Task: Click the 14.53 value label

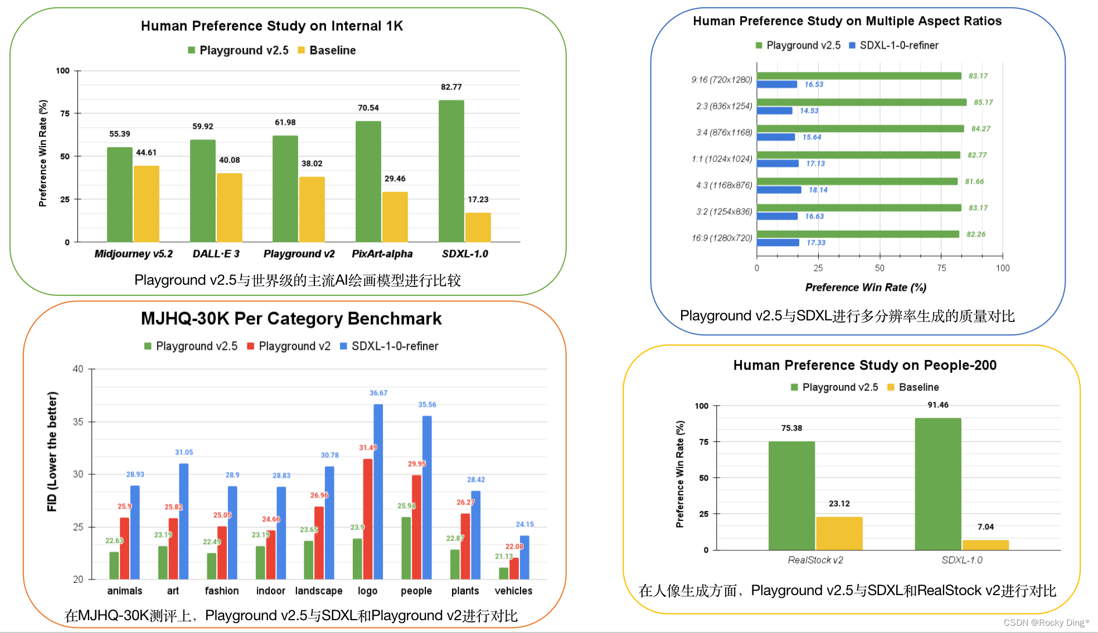Action: click(x=809, y=111)
